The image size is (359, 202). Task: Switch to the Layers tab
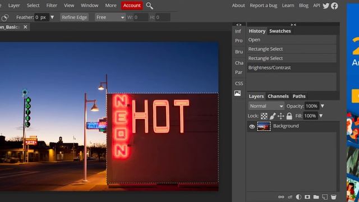click(256, 96)
